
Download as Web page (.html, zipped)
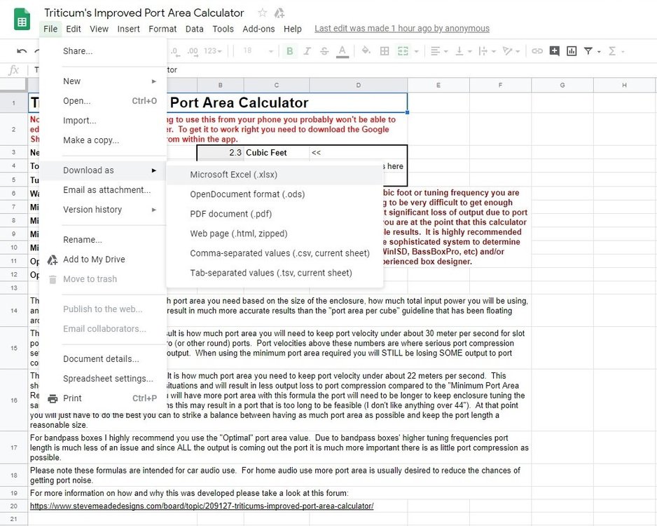pyautogui.click(x=275, y=234)
